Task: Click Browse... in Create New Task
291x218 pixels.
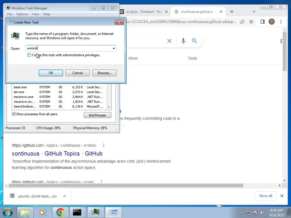Action: (x=105, y=73)
